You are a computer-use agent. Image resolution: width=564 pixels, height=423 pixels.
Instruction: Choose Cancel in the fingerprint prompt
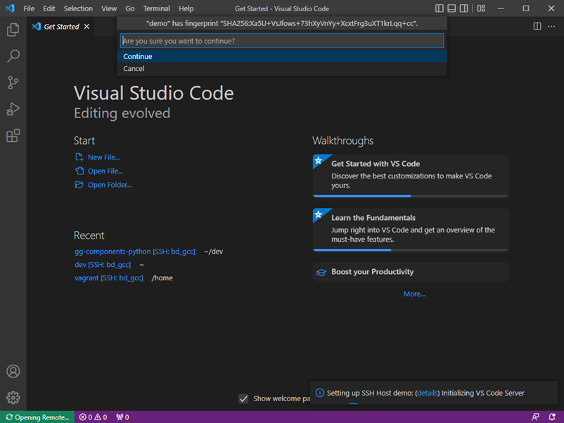click(282, 69)
